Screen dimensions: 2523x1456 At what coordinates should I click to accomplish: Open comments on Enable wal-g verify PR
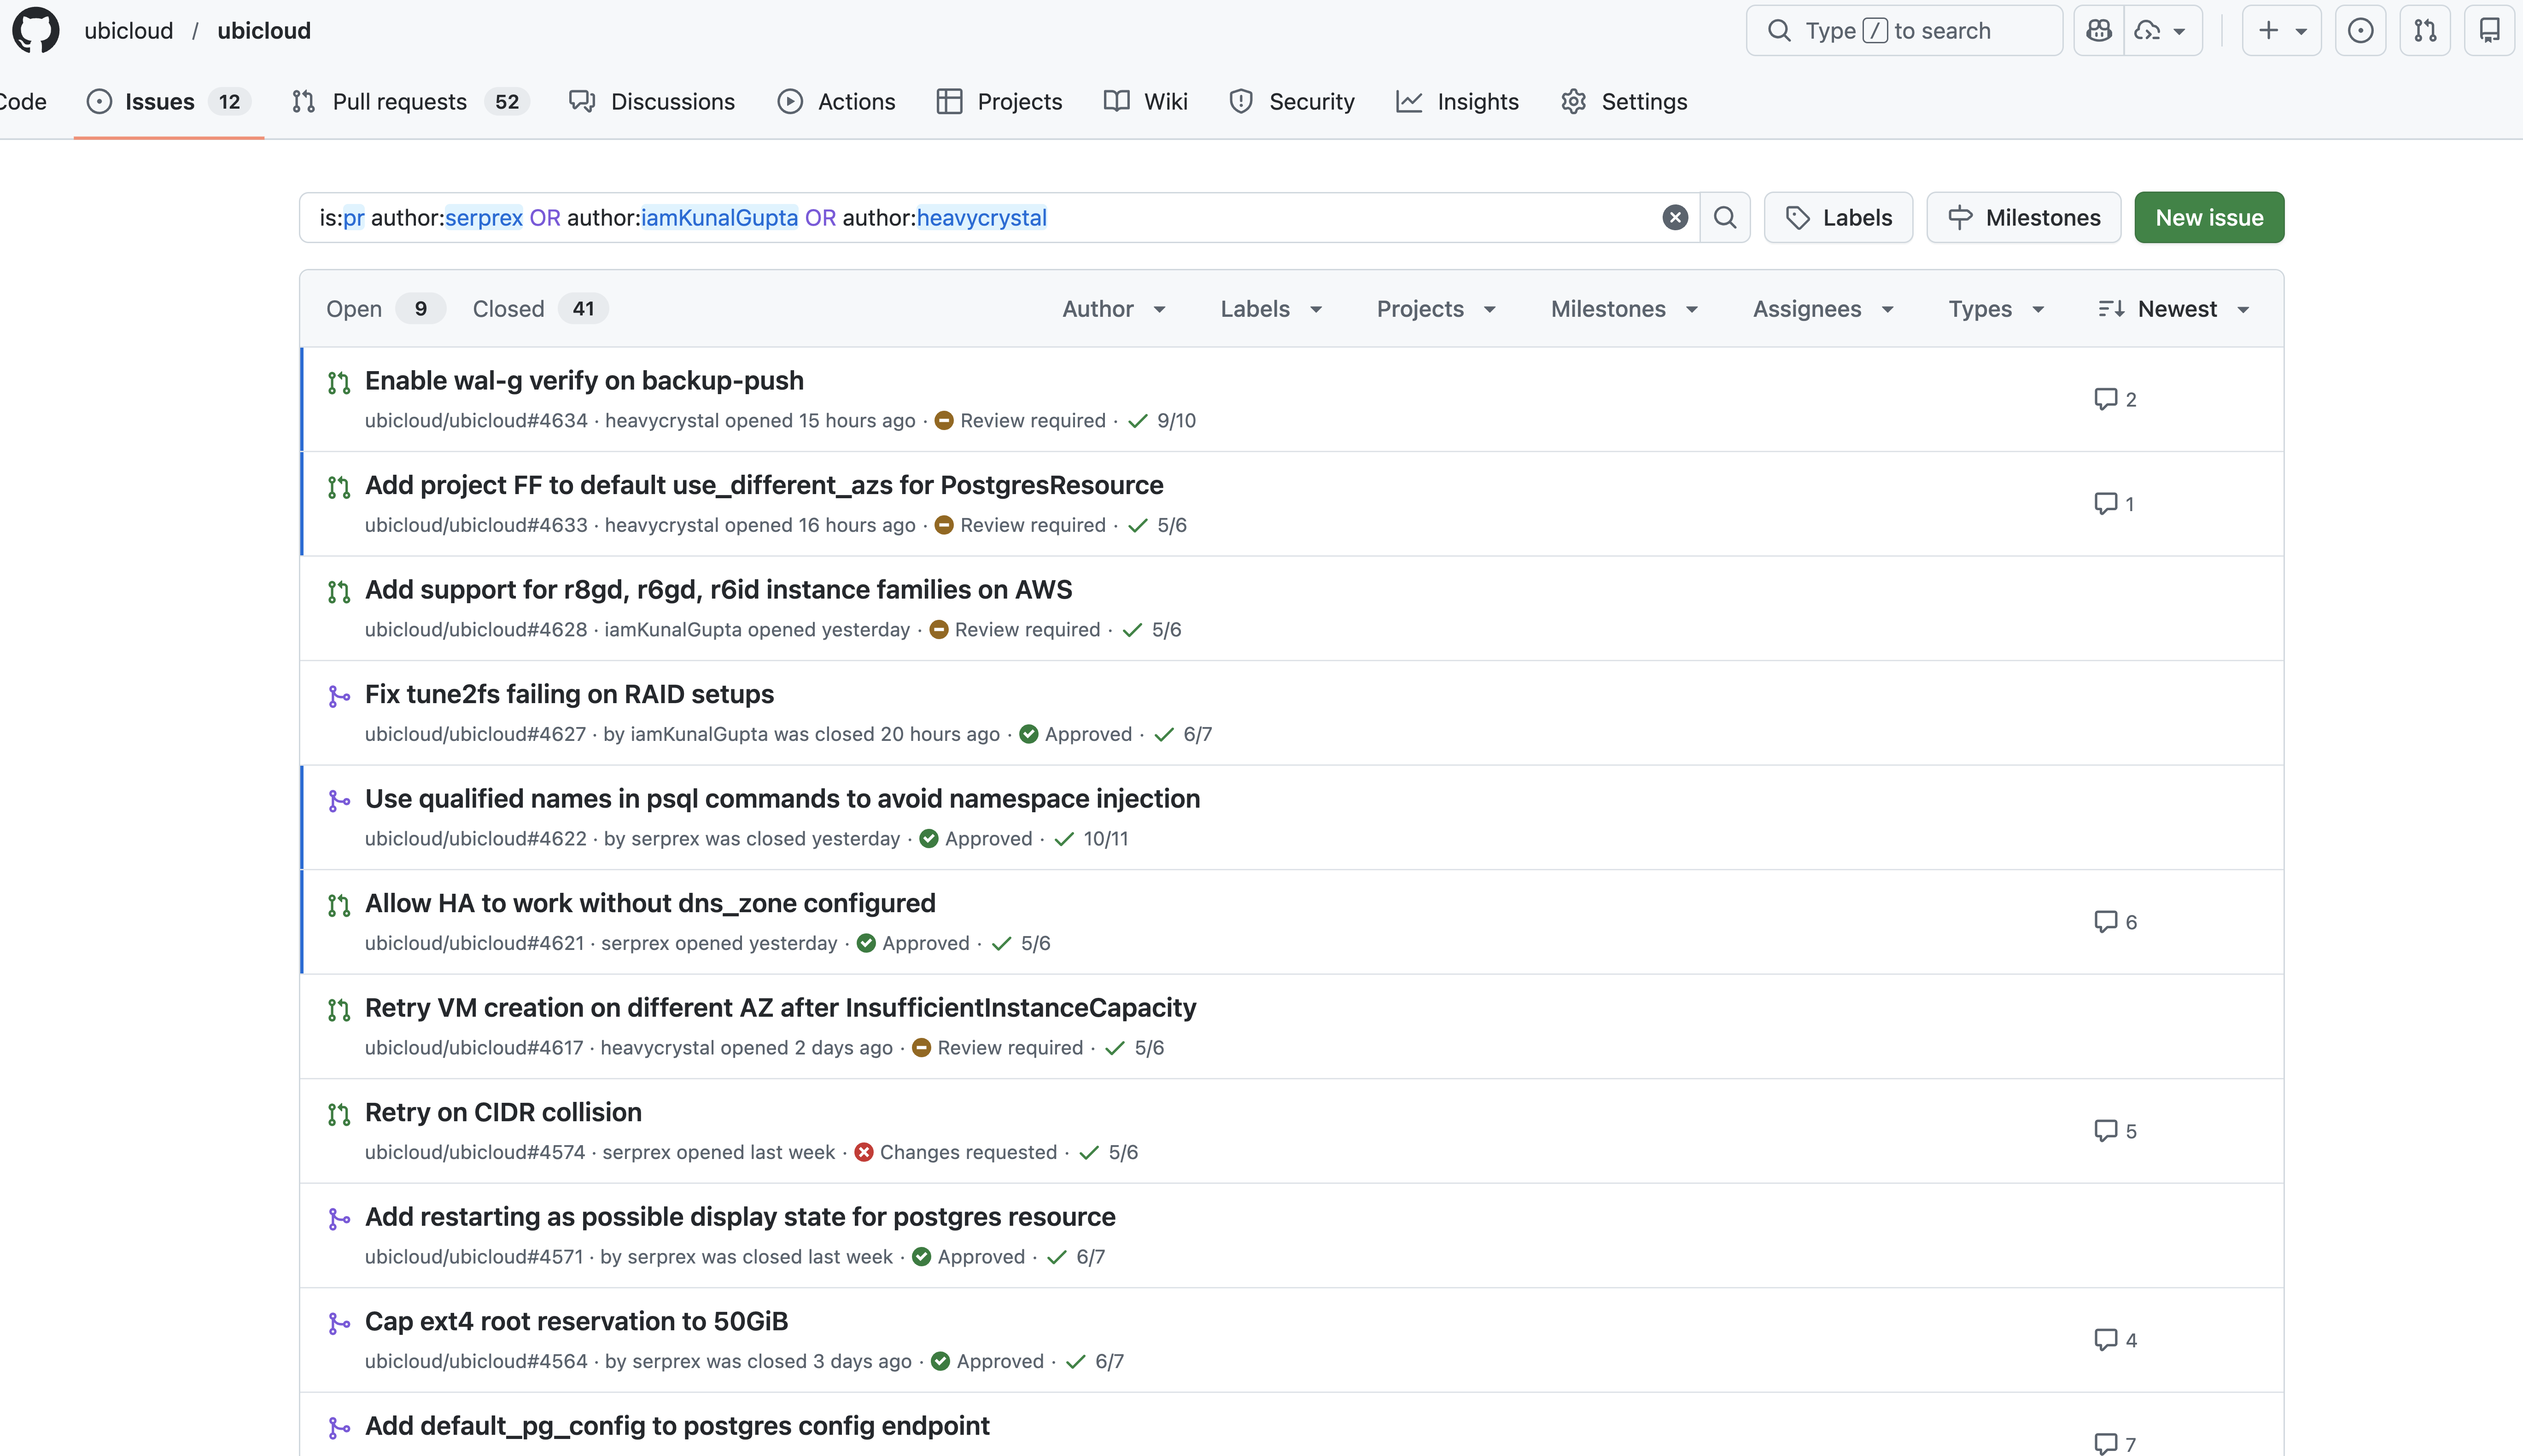2115,399
